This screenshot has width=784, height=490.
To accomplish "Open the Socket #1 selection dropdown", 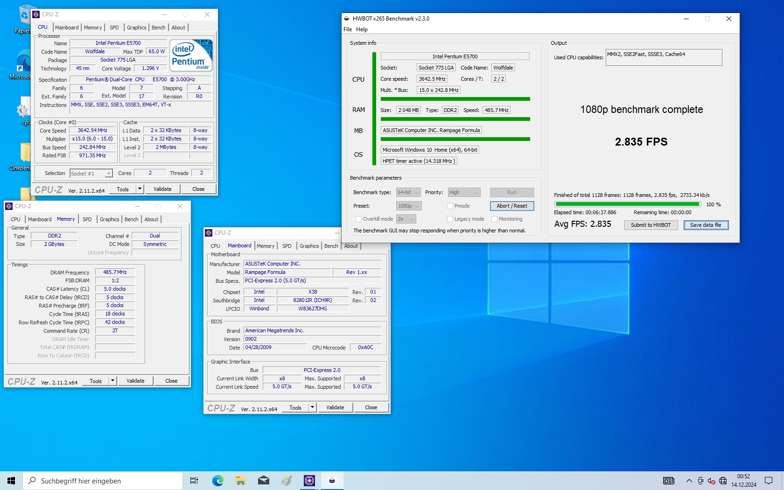I will (91, 173).
